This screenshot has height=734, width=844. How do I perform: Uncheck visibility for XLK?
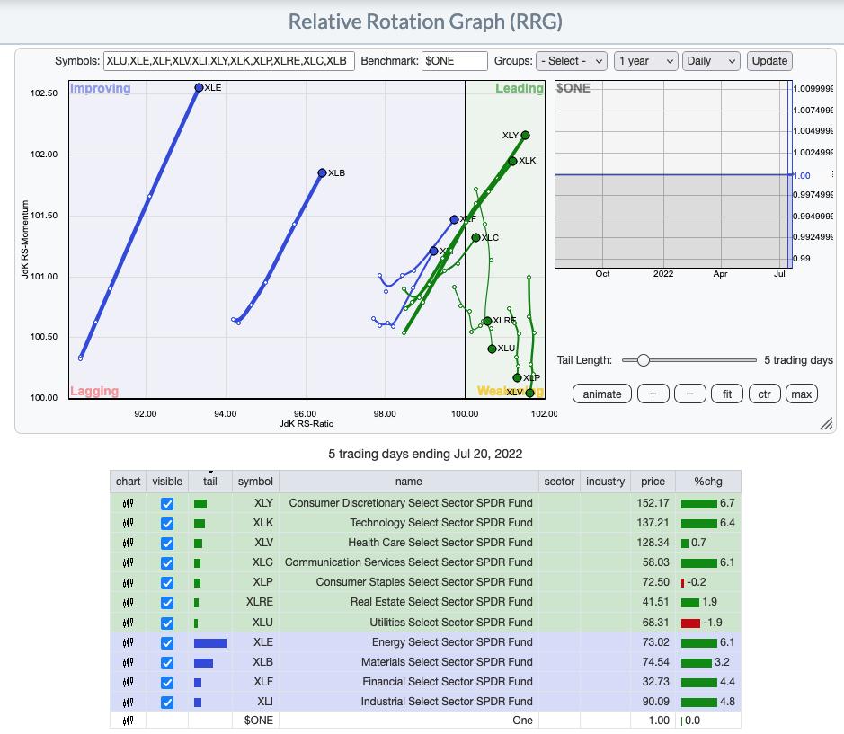tap(167, 524)
